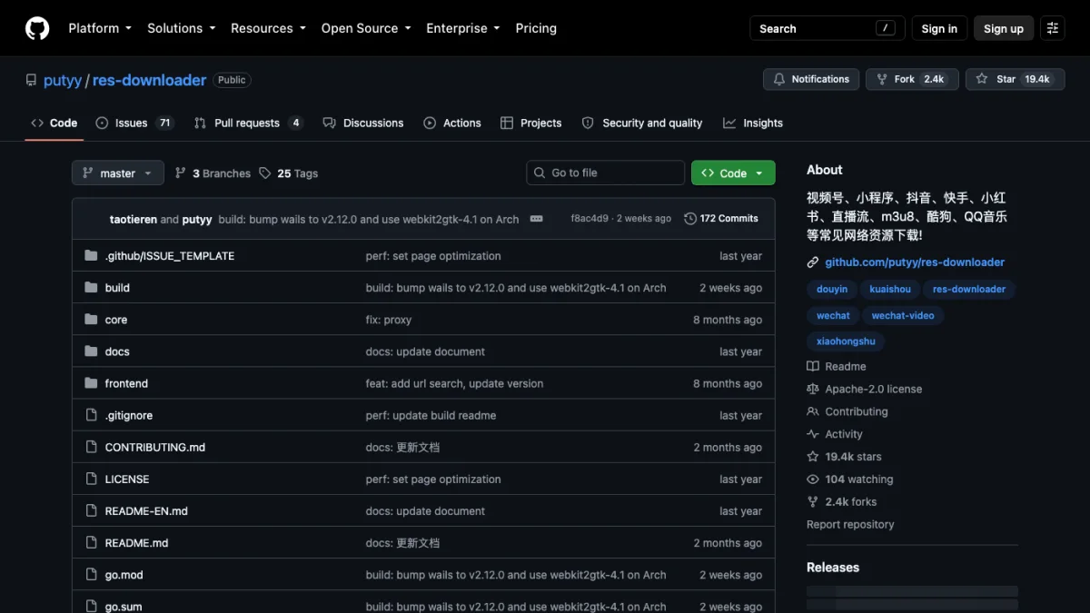
Task: Select the wechat-video topic tag
Action: click(x=903, y=315)
